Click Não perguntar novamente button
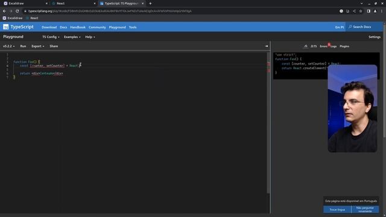The image size is (386, 217). pos(365,210)
